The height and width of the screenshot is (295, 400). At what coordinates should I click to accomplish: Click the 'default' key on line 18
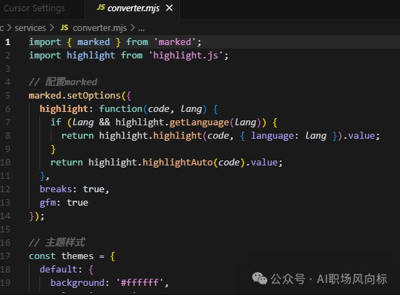pos(58,270)
